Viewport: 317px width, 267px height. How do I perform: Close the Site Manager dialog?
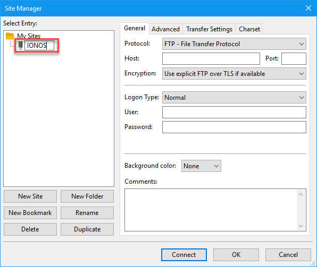click(308, 8)
